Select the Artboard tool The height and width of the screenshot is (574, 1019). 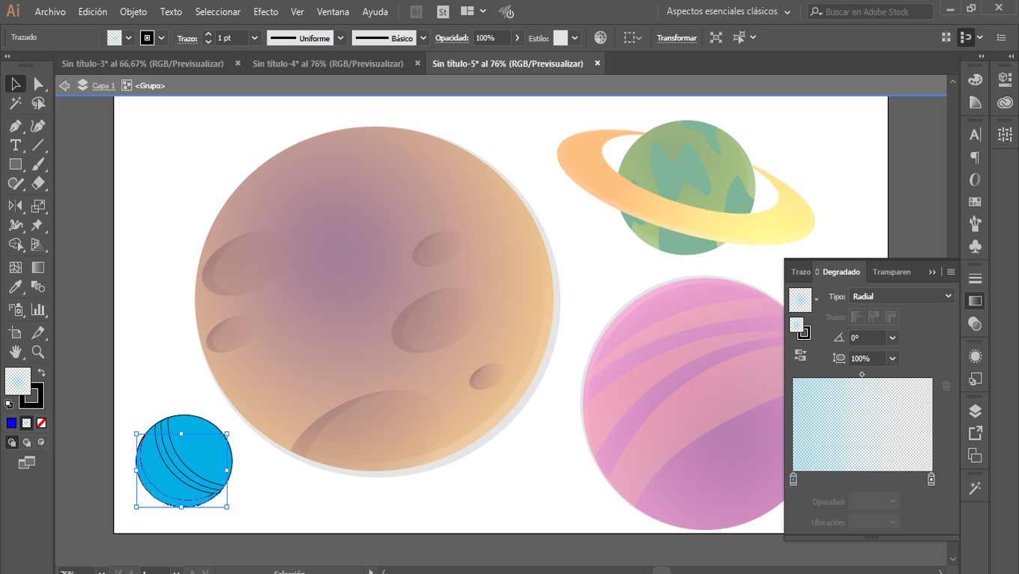(15, 332)
